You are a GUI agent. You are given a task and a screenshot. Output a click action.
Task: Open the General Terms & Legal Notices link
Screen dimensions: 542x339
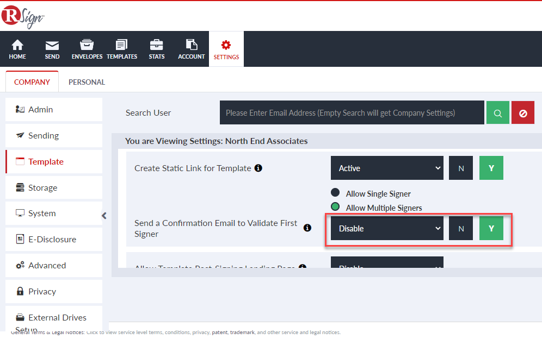click(48, 332)
